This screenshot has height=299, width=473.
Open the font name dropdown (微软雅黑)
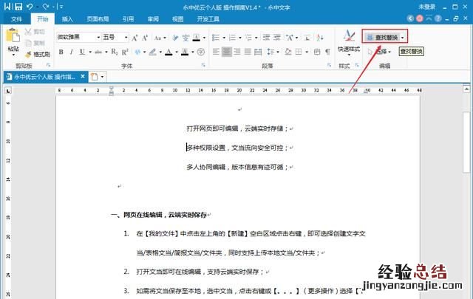point(98,38)
